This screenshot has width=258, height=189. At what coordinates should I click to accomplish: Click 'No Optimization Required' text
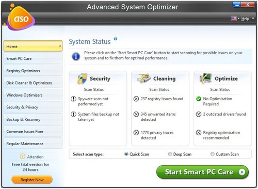tap(218, 101)
